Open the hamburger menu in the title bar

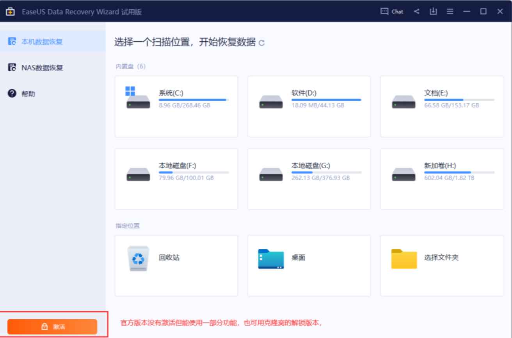(450, 11)
